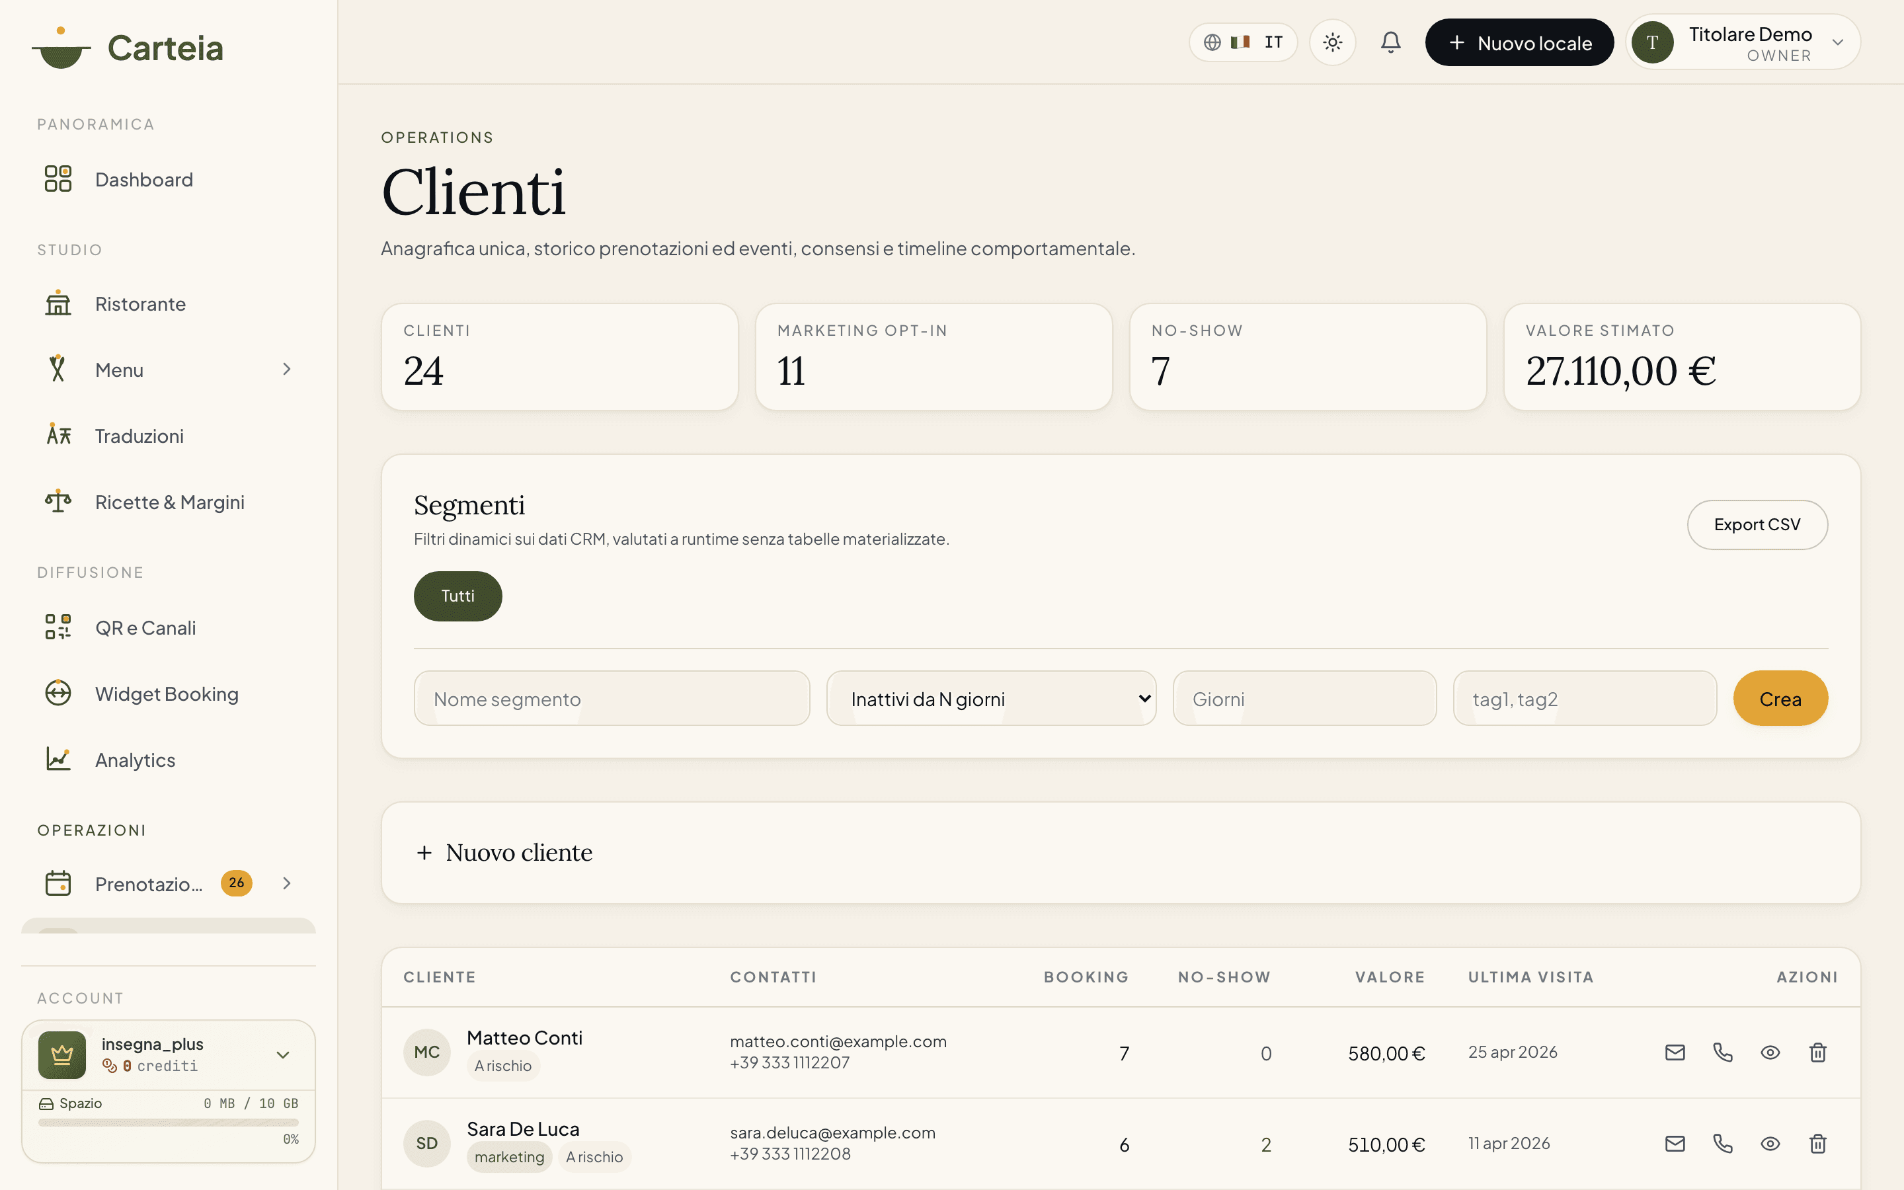Click the Spazio storage icon

(x=46, y=1103)
